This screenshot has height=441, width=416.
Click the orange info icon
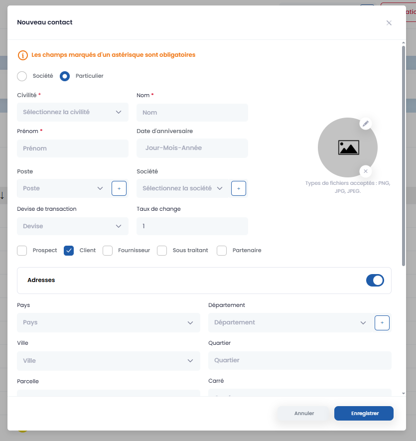pyautogui.click(x=22, y=55)
